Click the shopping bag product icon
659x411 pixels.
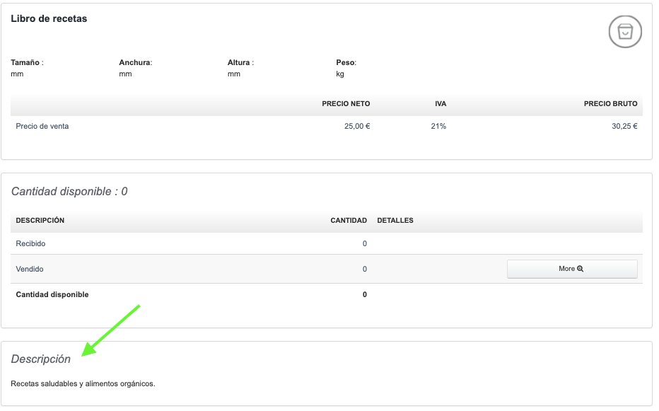tap(625, 32)
